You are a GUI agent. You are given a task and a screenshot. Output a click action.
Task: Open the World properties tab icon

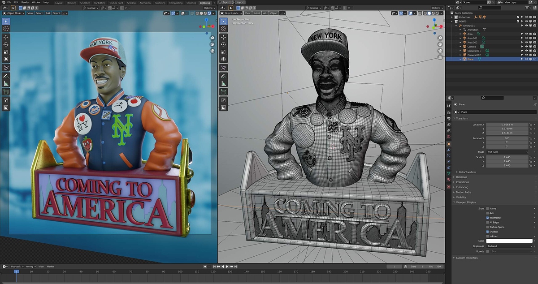449,138
